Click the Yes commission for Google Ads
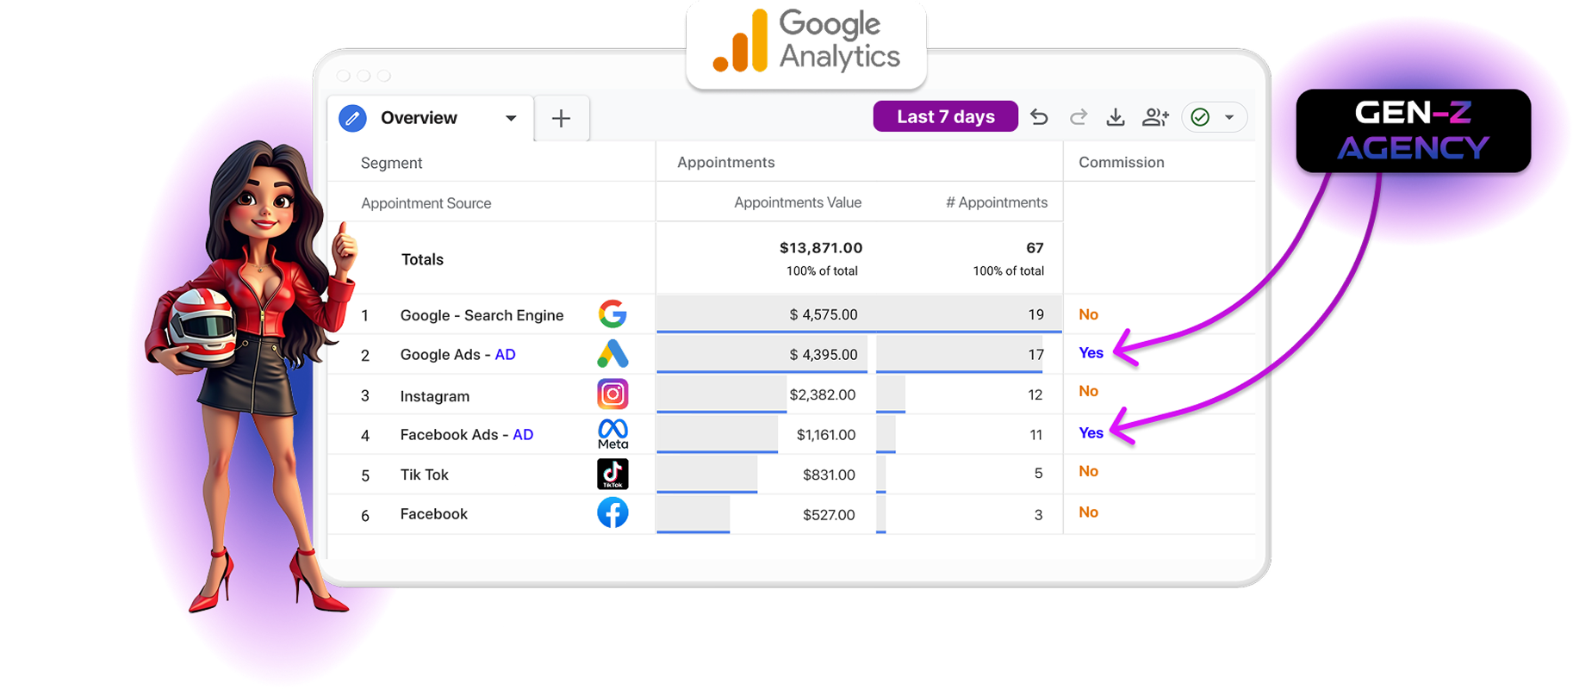1573x689 pixels. pyautogui.click(x=1091, y=353)
